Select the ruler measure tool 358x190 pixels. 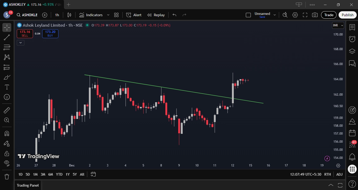tap(7, 110)
